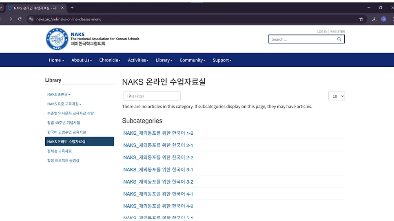
Task: Click the address bar URL
Action: click(x=69, y=19)
